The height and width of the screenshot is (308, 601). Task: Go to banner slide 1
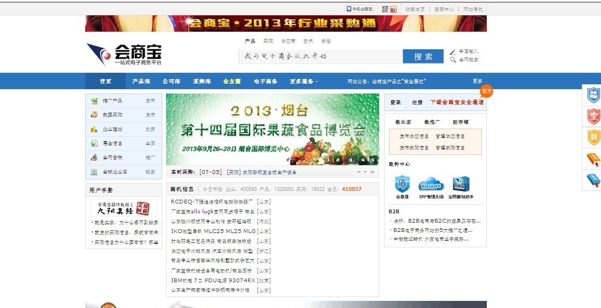pyautogui.click(x=328, y=160)
